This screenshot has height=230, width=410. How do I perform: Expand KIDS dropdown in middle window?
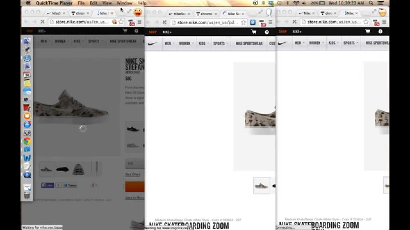204,43
